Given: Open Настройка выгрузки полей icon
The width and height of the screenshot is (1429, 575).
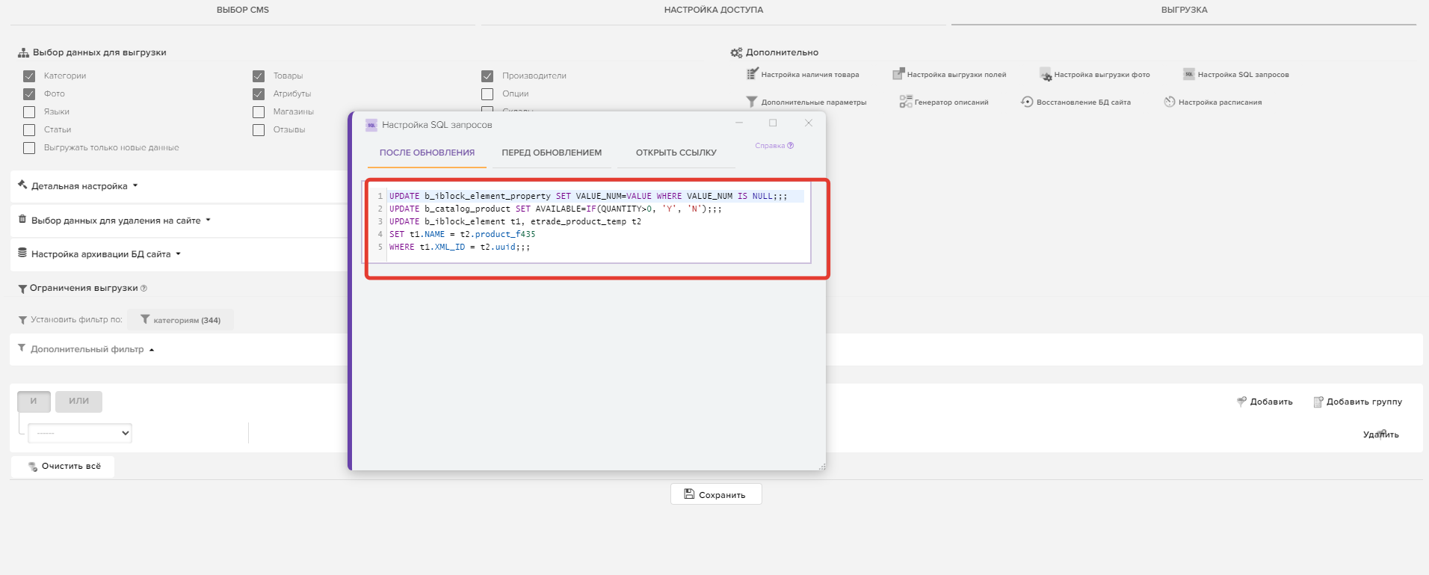Looking at the screenshot, I should click(898, 73).
